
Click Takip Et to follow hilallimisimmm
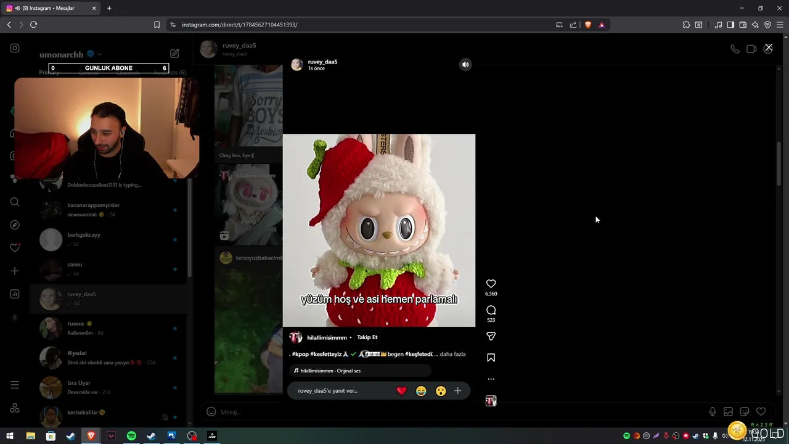pos(367,337)
